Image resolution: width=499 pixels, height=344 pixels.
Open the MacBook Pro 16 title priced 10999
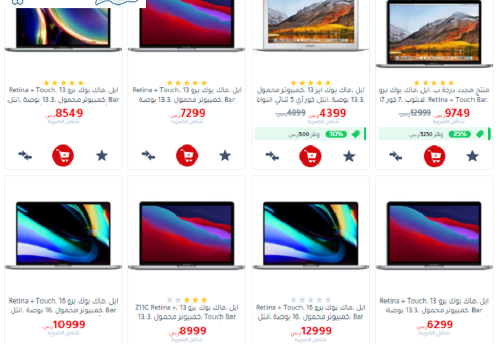63,305
